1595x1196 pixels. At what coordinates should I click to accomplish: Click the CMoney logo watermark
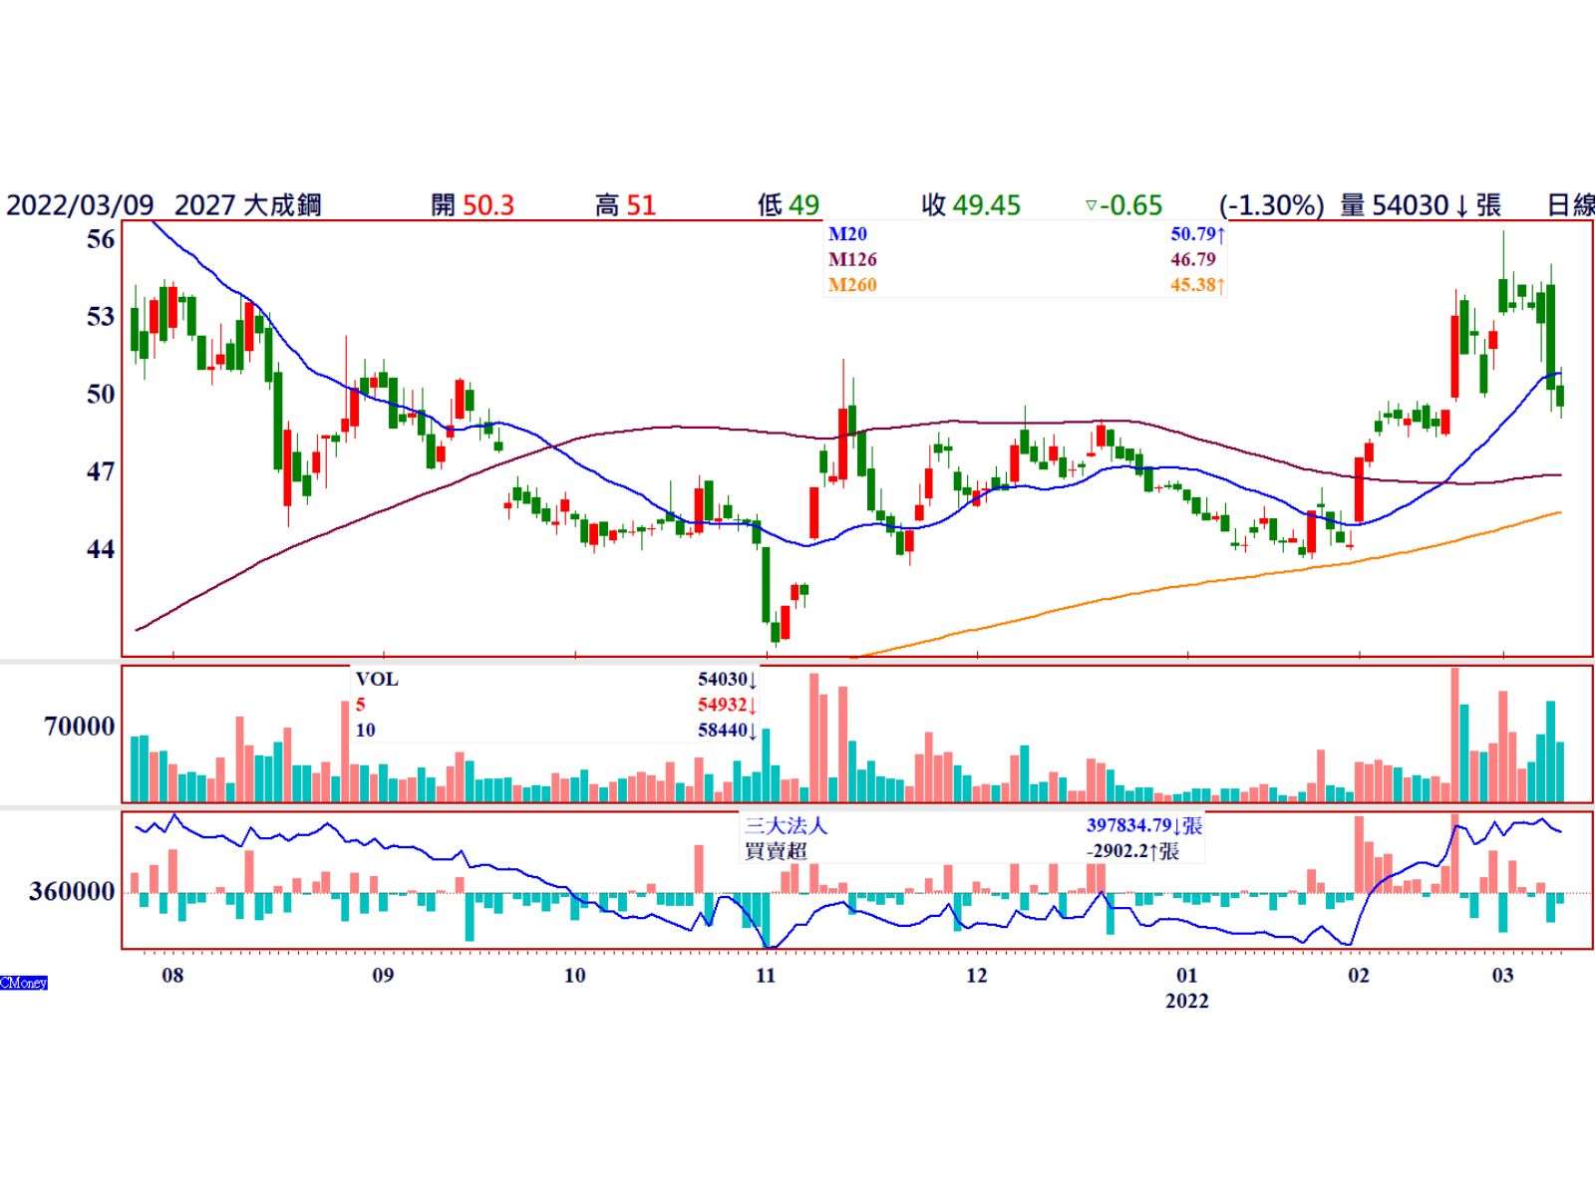pos(24,983)
